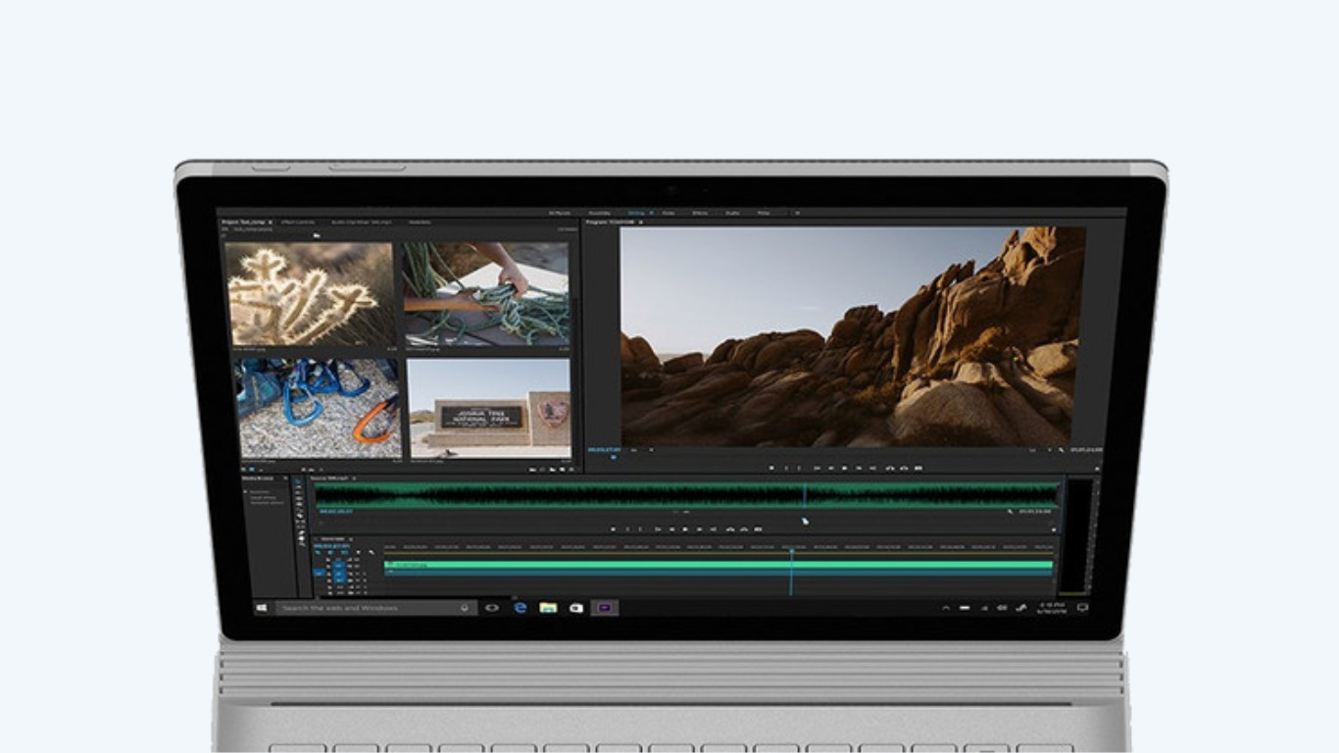Select the Joshua Tree sign clip thumbnail
1339x753 pixels.
(x=489, y=408)
